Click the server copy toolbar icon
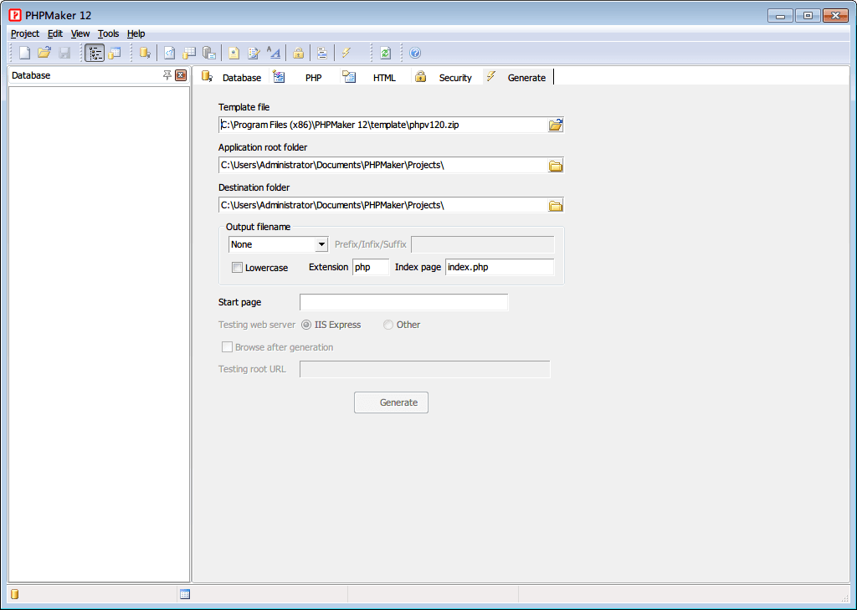The height and width of the screenshot is (610, 857). pyautogui.click(x=208, y=53)
